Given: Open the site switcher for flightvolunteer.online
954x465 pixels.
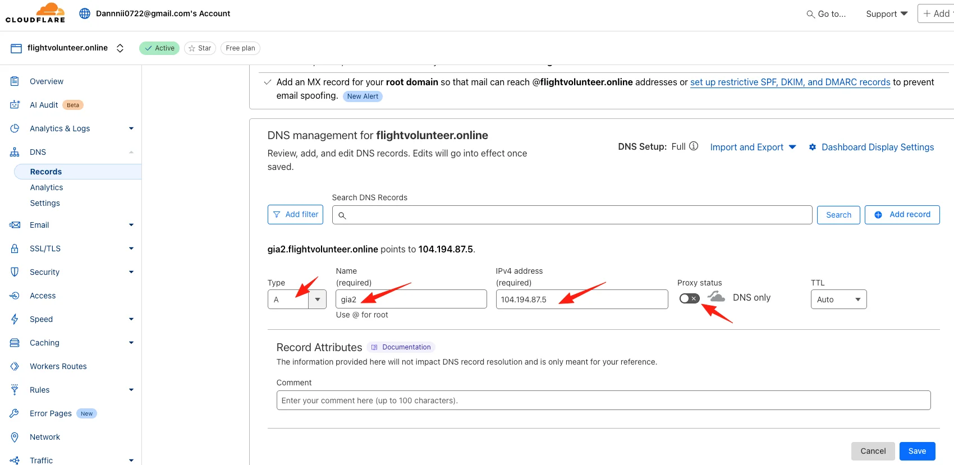Looking at the screenshot, I should (x=120, y=48).
